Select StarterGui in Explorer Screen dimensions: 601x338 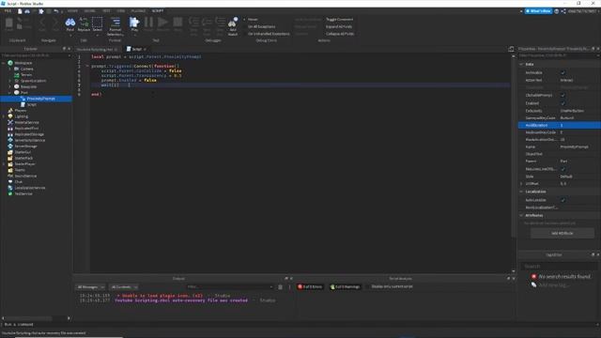pos(23,152)
